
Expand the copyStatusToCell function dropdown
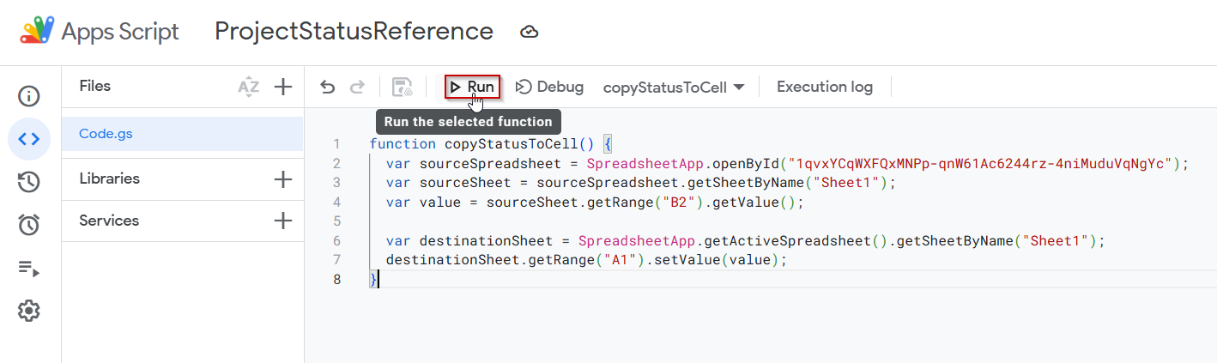[x=674, y=87]
